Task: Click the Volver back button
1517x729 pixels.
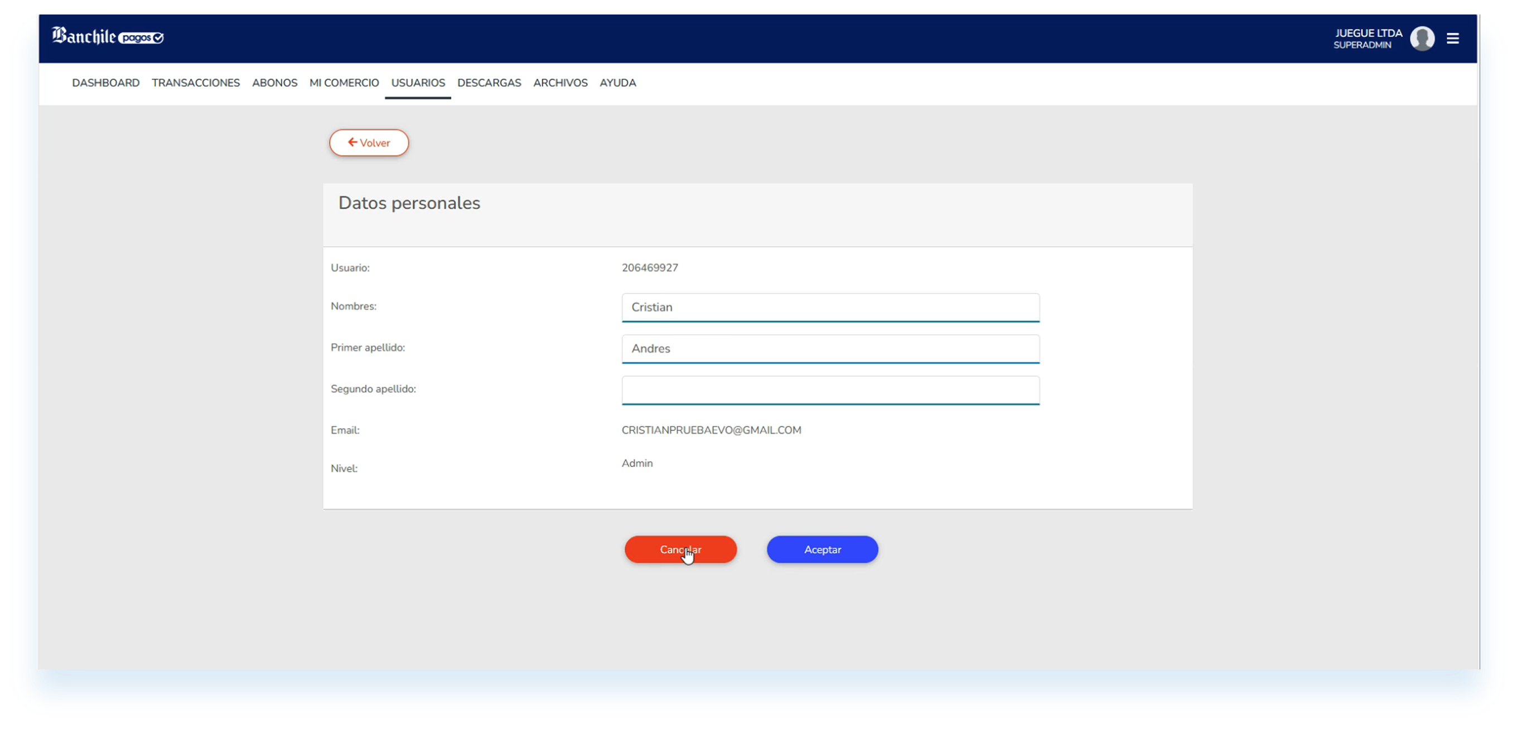Action: tap(369, 143)
